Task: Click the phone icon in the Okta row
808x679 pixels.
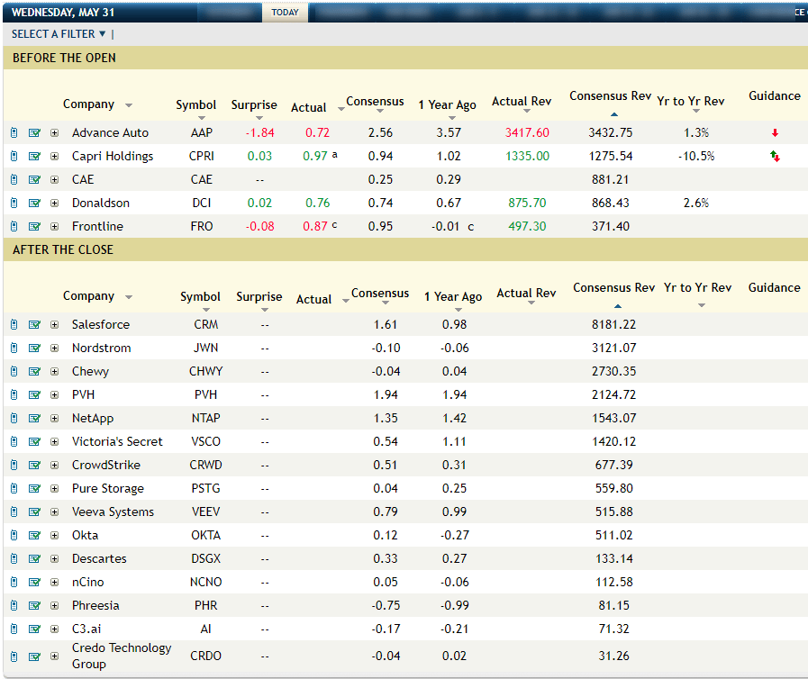Action: [14, 535]
